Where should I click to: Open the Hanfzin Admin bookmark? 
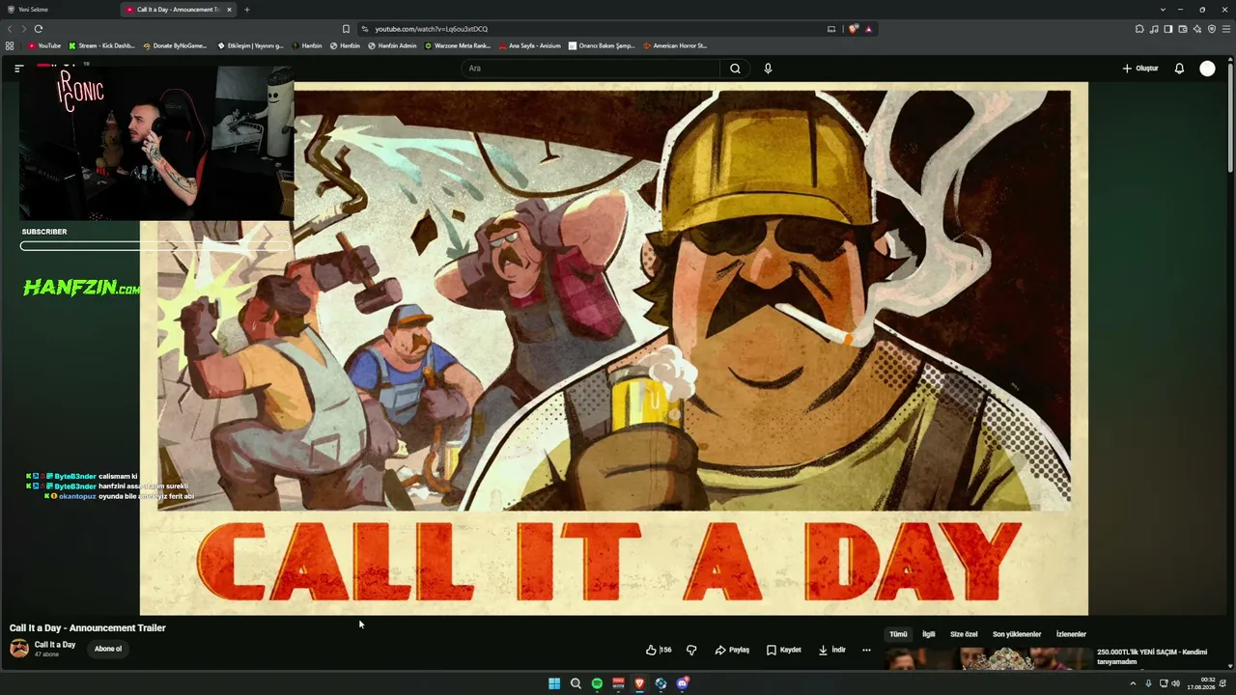pos(392,45)
